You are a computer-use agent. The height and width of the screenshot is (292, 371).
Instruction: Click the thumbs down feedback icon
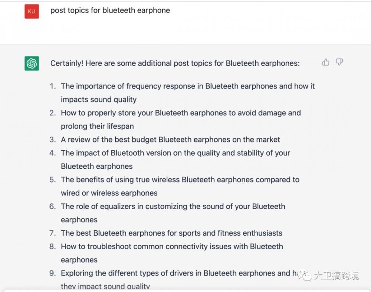339,62
